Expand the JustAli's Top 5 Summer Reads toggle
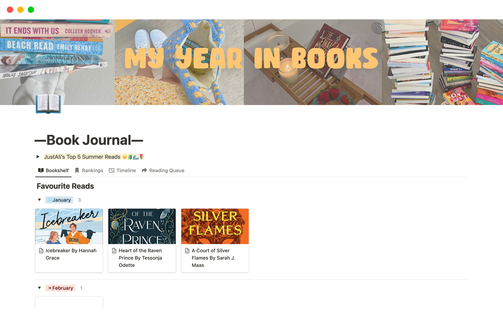The height and width of the screenshot is (314, 503). (x=38, y=157)
